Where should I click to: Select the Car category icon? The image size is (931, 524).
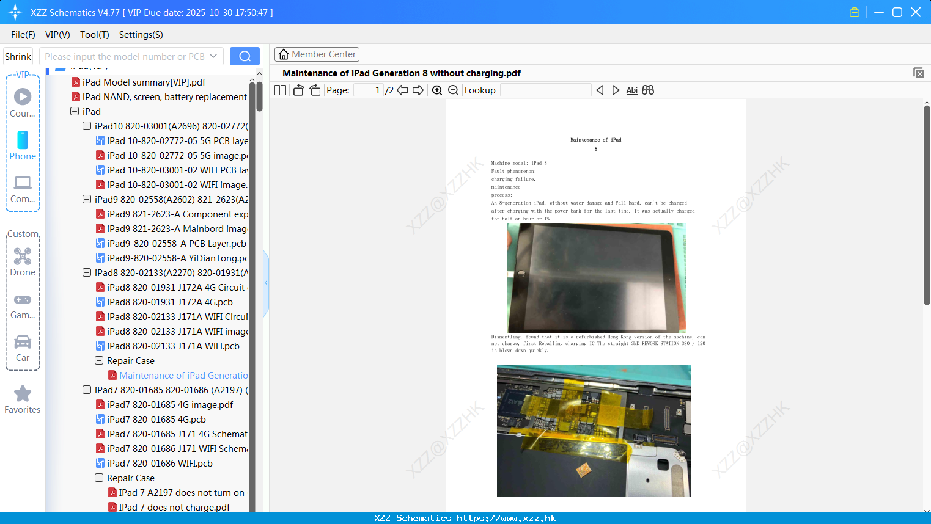[23, 341]
